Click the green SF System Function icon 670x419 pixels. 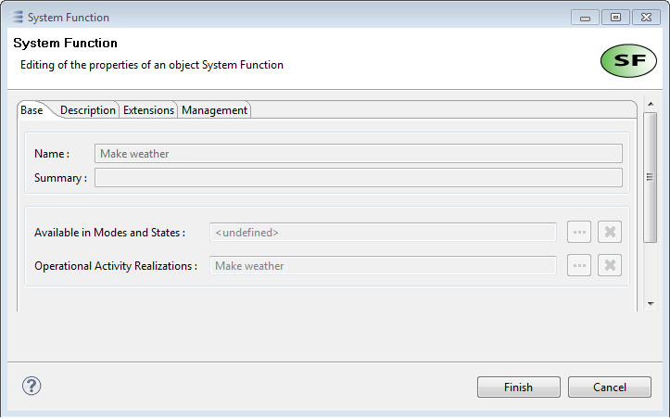(x=628, y=61)
